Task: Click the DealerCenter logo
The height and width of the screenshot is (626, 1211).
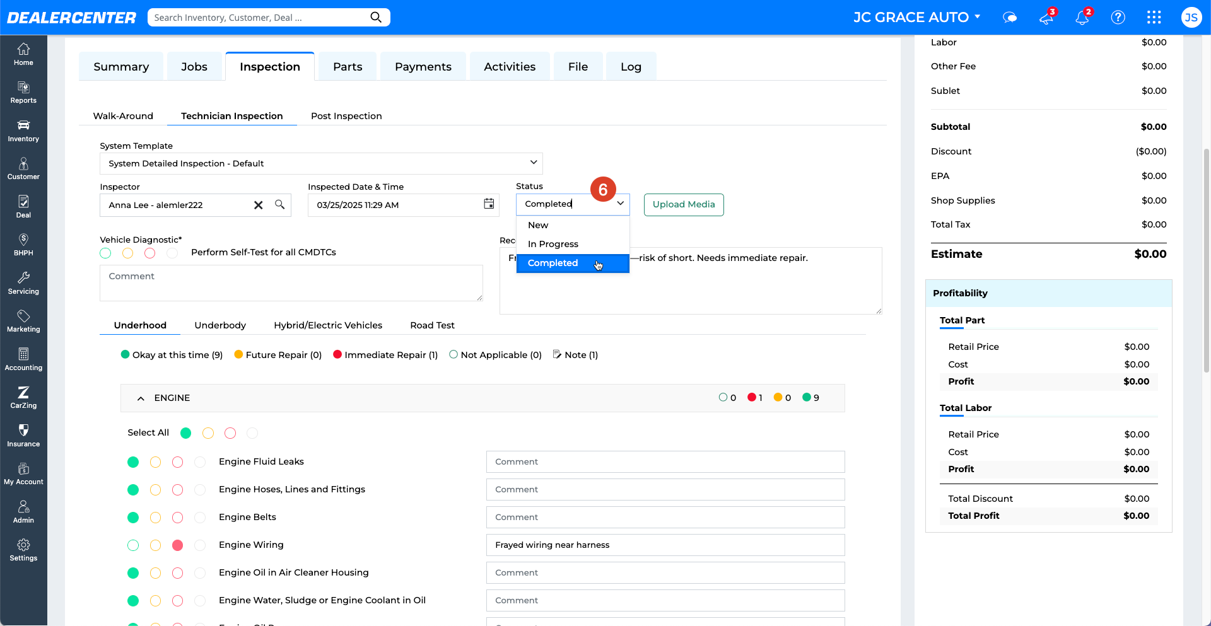Action: pyautogui.click(x=71, y=18)
